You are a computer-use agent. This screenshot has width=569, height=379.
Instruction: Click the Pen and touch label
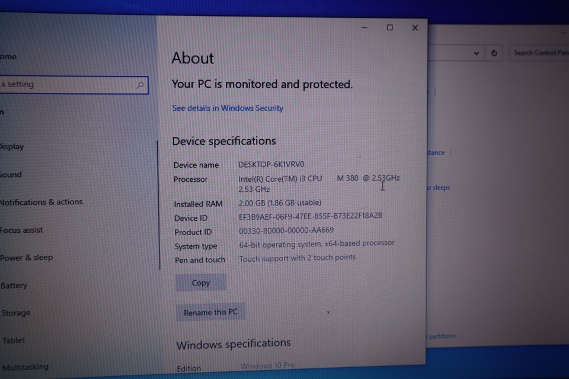pyautogui.click(x=200, y=260)
